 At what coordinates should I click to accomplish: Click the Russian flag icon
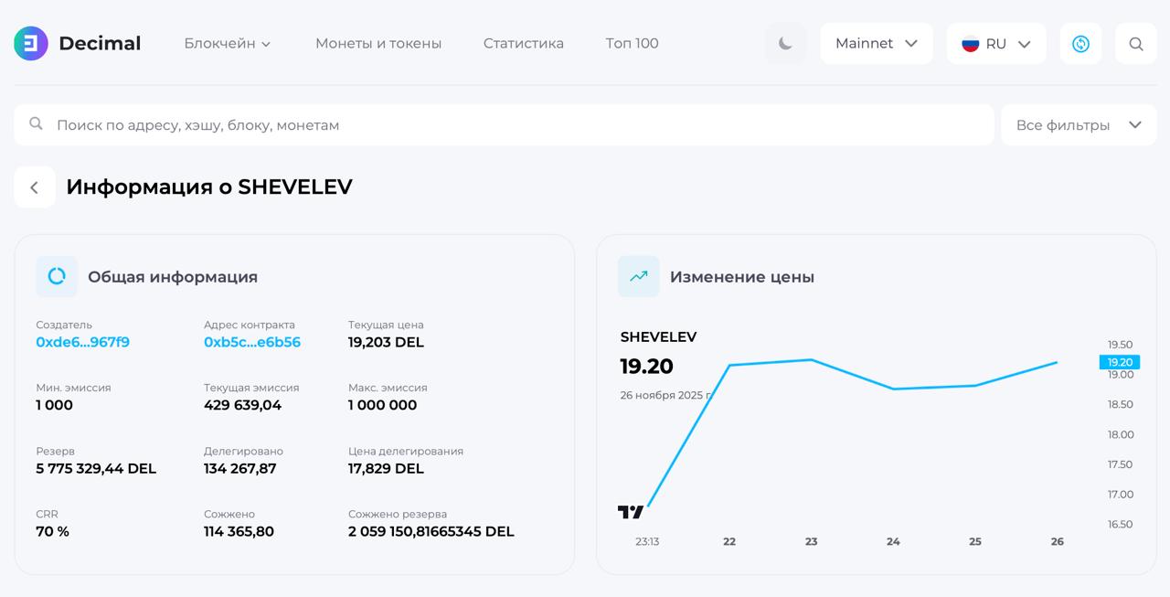pyautogui.click(x=971, y=44)
